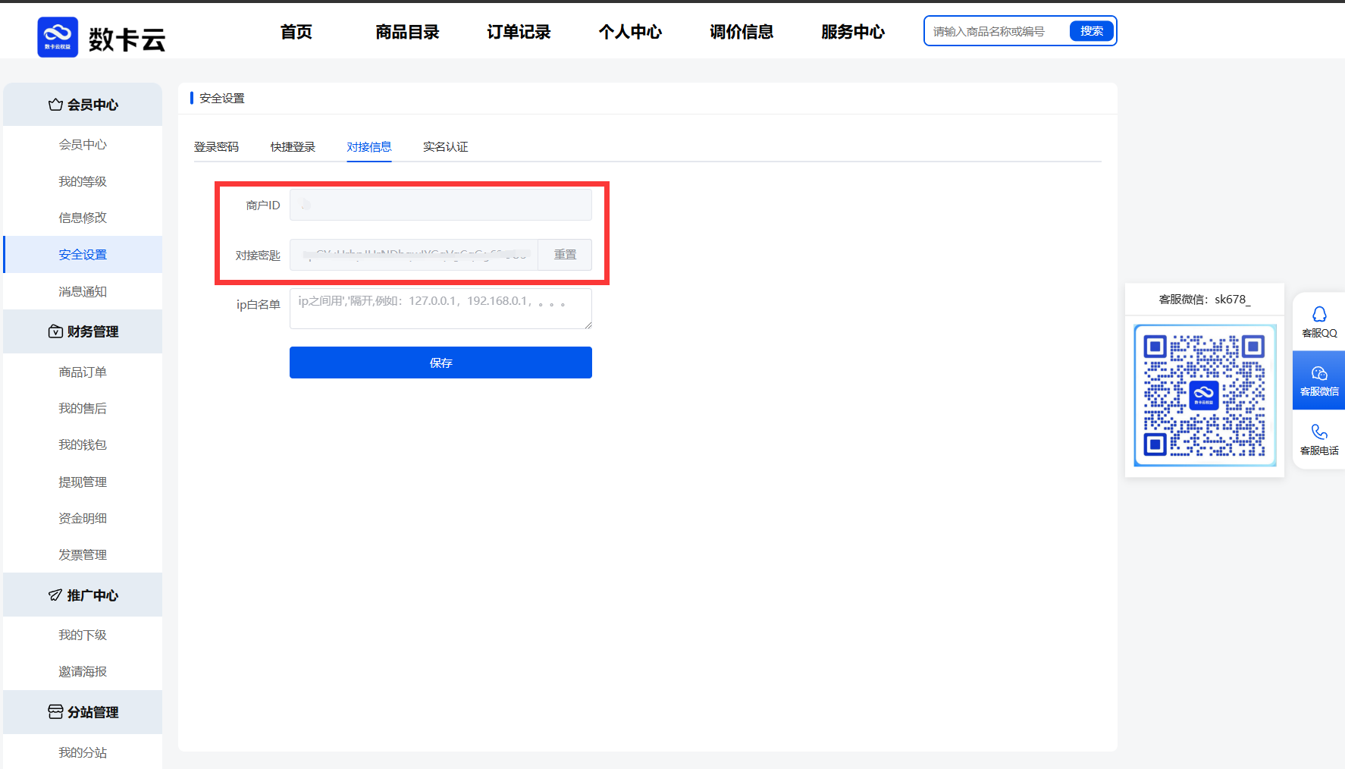Click the 客服微信 chat icon
This screenshot has height=769, width=1345.
[1319, 373]
